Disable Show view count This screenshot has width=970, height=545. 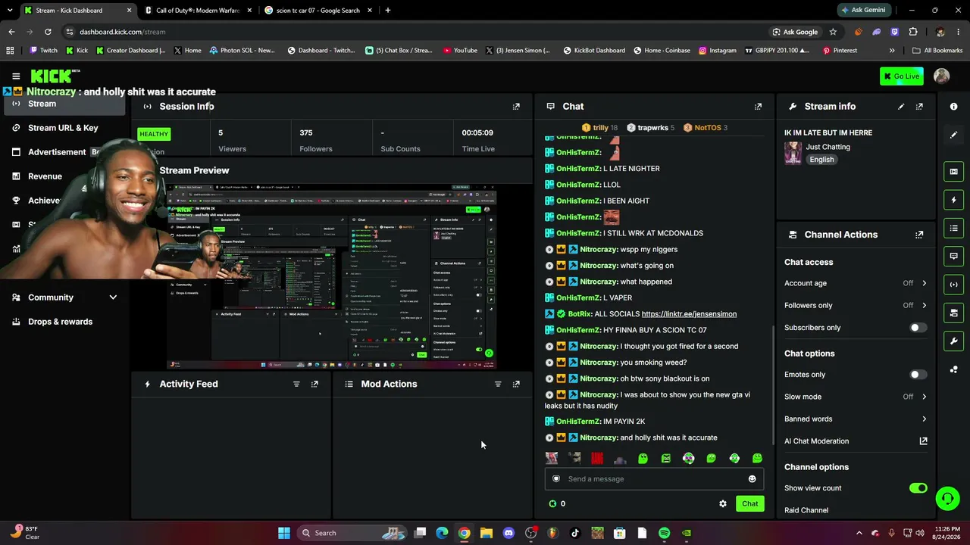coord(918,488)
